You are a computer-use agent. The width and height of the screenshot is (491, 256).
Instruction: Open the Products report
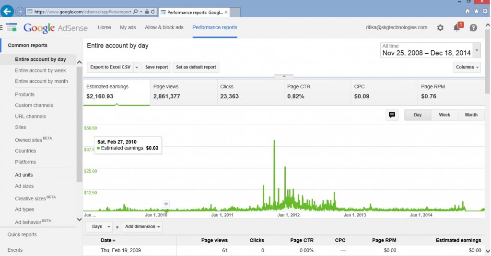[25, 94]
